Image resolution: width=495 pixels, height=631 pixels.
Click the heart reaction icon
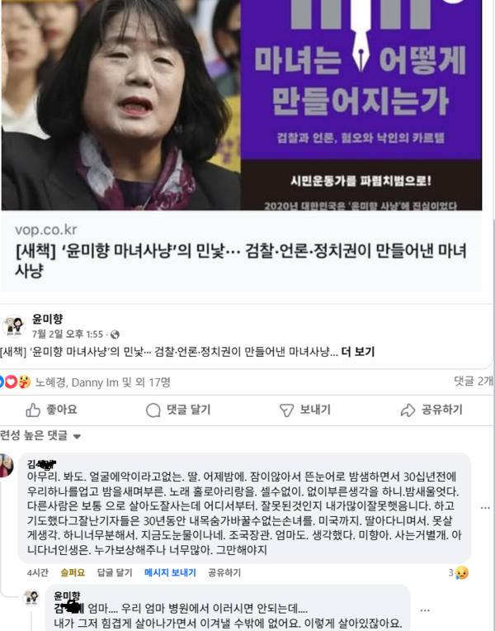[12, 382]
